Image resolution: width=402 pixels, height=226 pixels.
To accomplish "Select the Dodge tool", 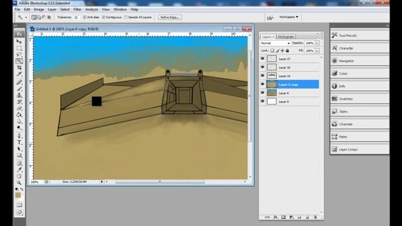I will click(19, 127).
